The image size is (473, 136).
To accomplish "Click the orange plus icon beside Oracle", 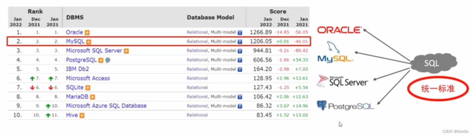I will (x=87, y=33).
